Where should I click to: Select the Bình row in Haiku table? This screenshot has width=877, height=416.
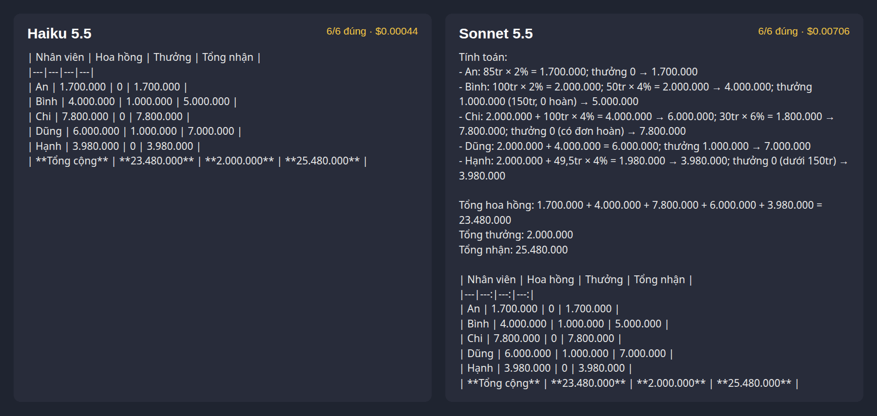[x=133, y=102]
